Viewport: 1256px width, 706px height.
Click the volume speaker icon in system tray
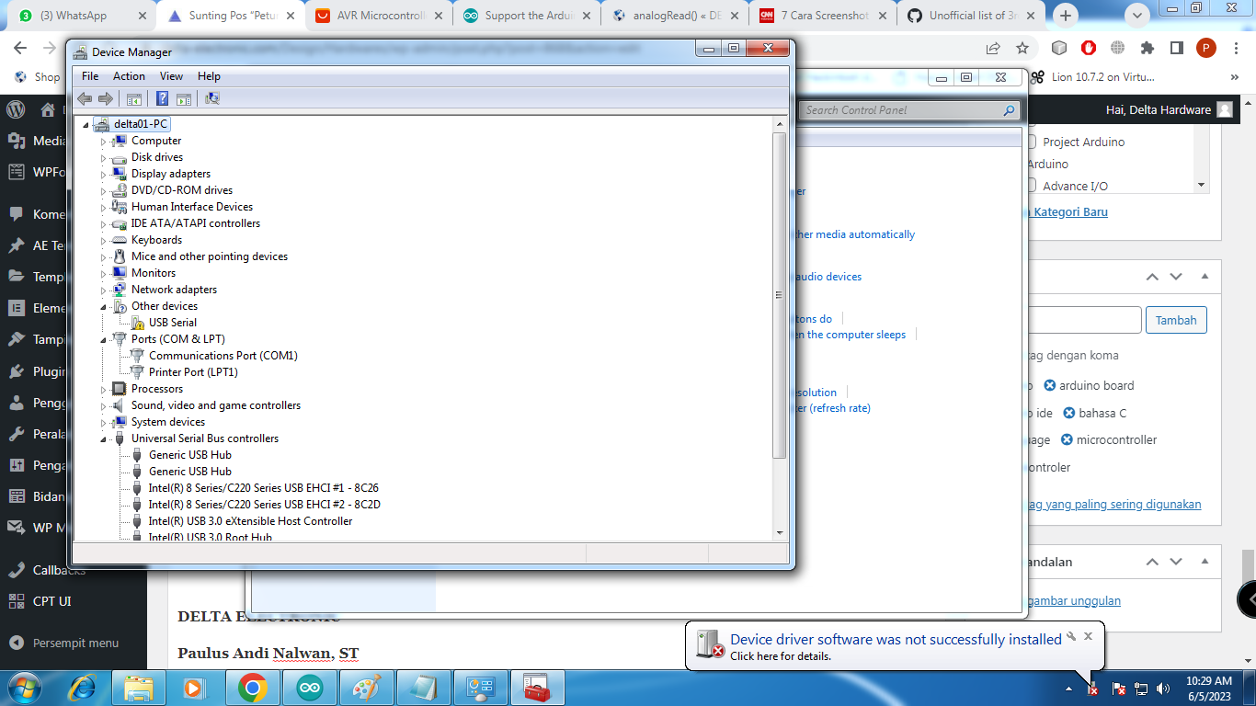(1163, 689)
